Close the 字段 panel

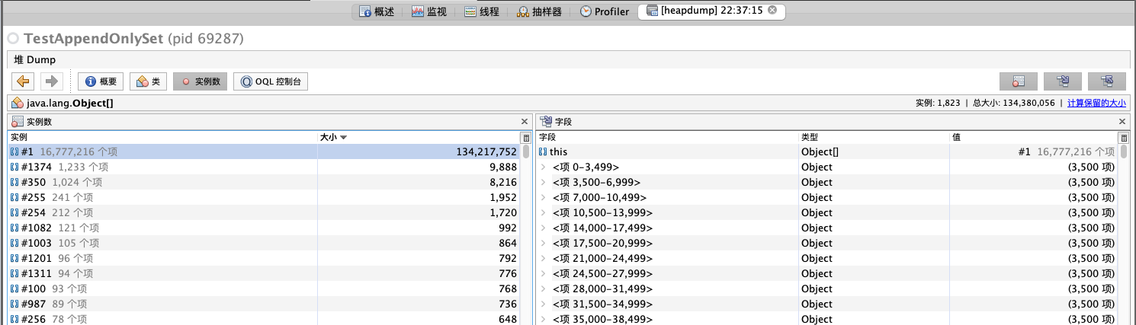(x=1122, y=122)
